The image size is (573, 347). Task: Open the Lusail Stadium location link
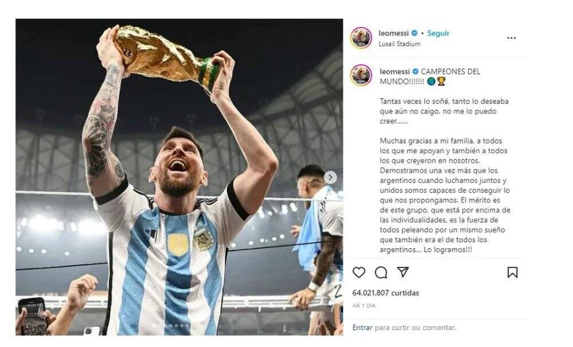tap(399, 44)
